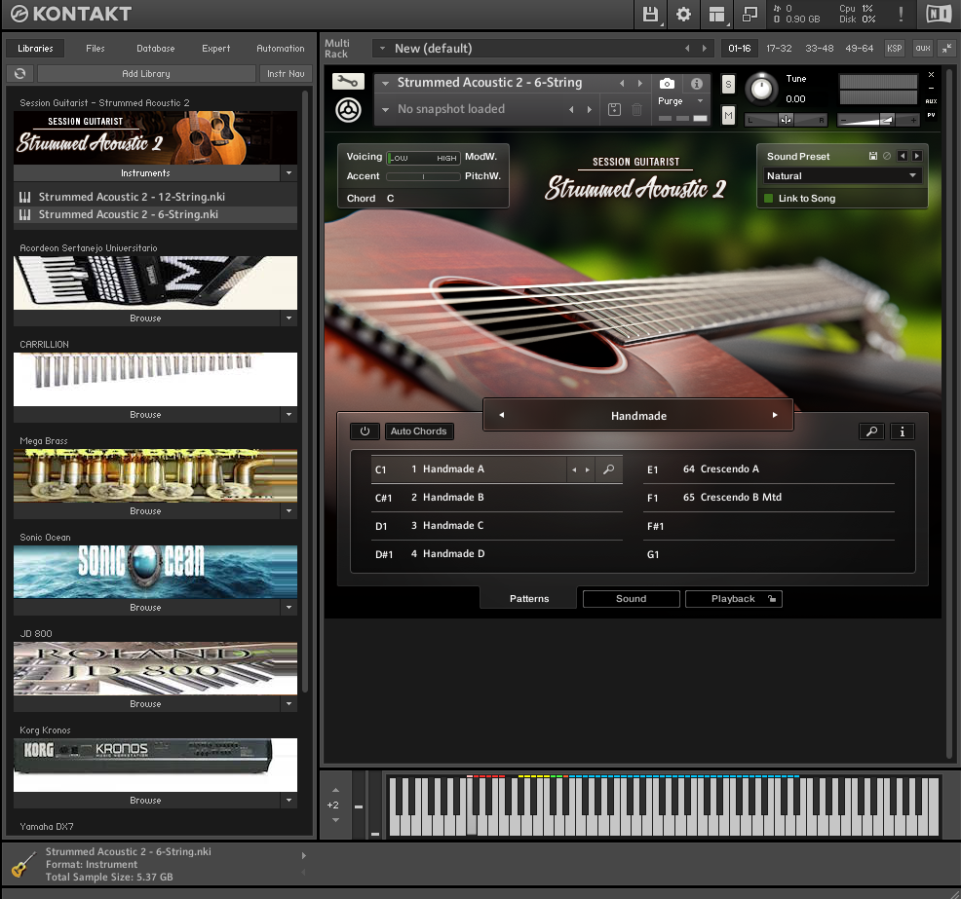The height and width of the screenshot is (899, 961).
Task: Open the pattern browser magnifier above the pattern list
Action: pyautogui.click(x=871, y=431)
